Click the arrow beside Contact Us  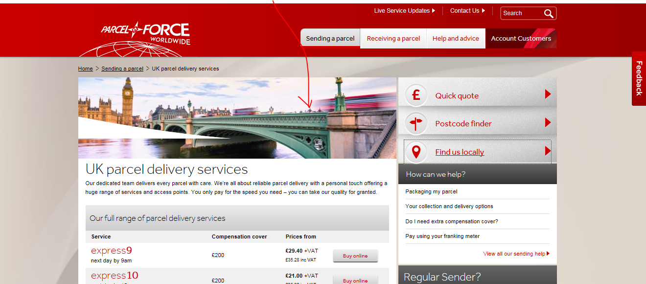pyautogui.click(x=484, y=11)
